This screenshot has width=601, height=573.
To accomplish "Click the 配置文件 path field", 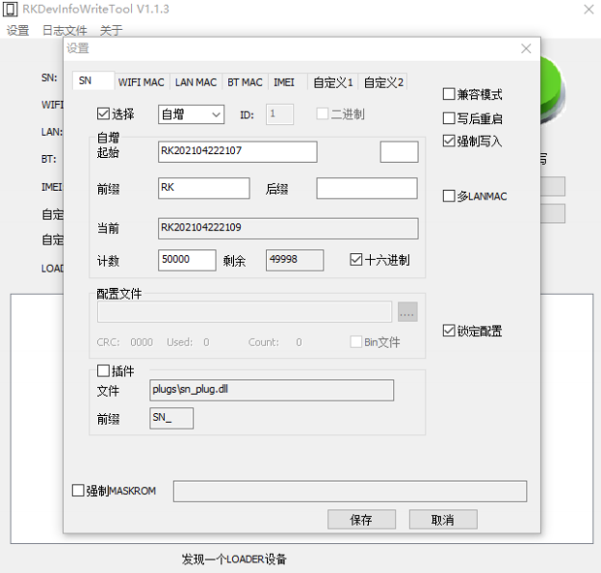I will 245,312.
